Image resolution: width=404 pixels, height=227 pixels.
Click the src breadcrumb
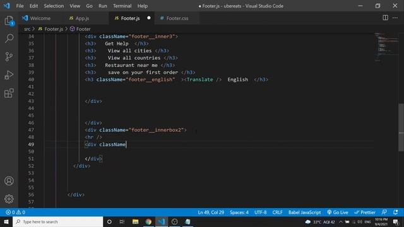(27, 29)
